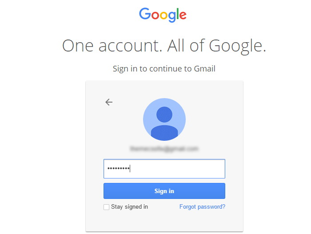Click empty space inside the password field
Viewport: 311px width, 234px height.
[178, 169]
